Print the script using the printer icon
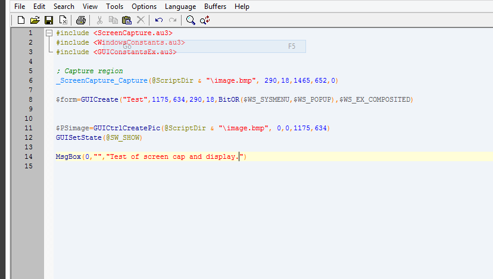Image resolution: width=493 pixels, height=279 pixels. point(81,20)
